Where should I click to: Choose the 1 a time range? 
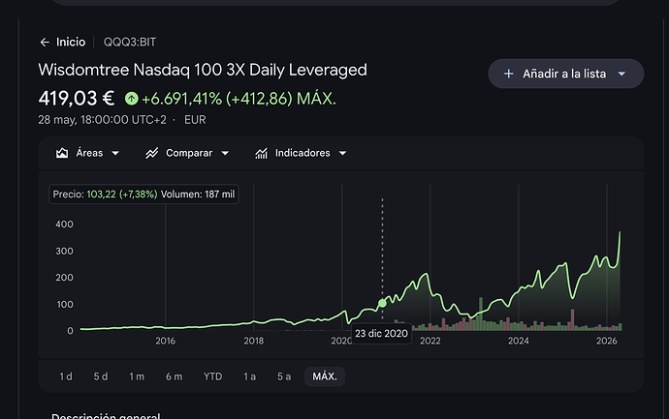tap(249, 376)
